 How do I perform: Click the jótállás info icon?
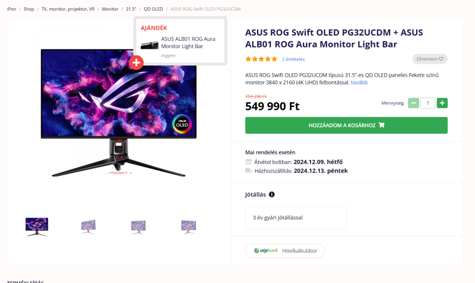coord(272,194)
